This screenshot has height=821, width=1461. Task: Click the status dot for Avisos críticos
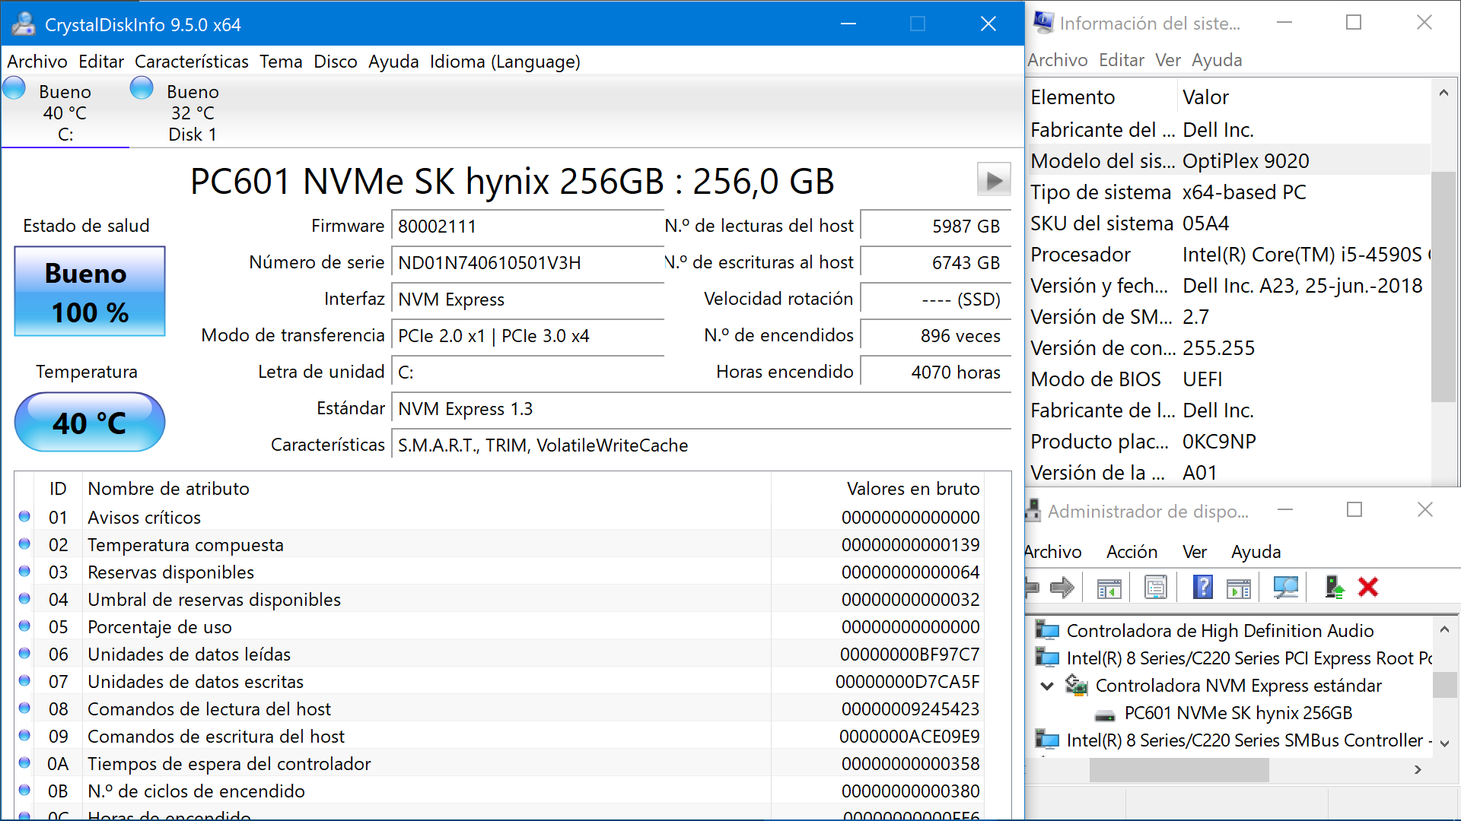[24, 517]
